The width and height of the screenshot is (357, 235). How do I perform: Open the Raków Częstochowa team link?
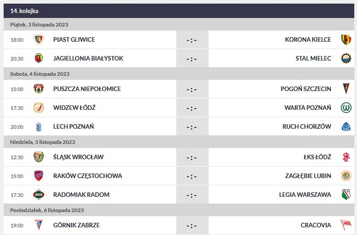[87, 176]
